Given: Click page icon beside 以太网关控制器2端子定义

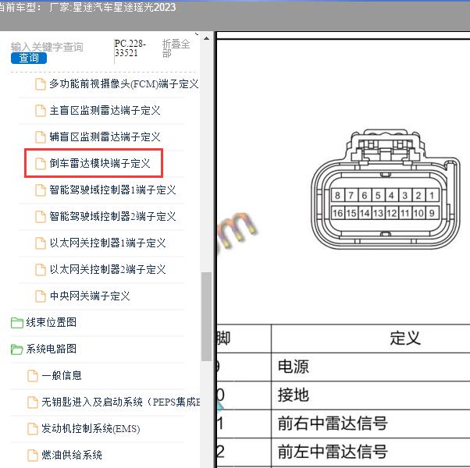Looking at the screenshot, I should pos(41,269).
